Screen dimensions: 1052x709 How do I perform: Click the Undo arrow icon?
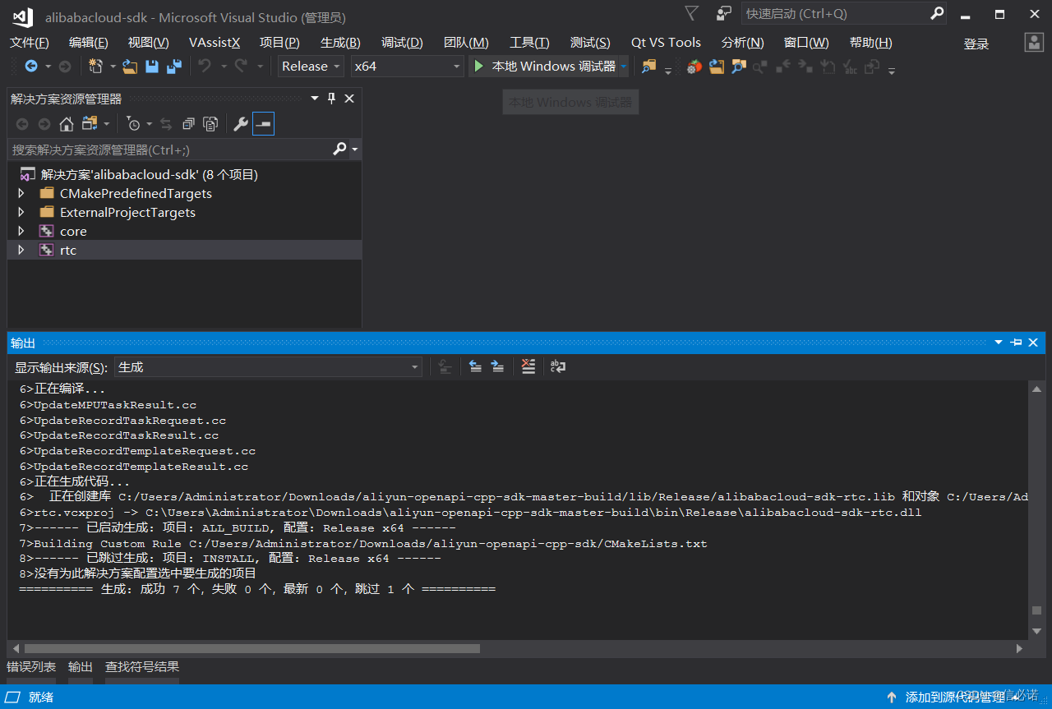(x=205, y=67)
